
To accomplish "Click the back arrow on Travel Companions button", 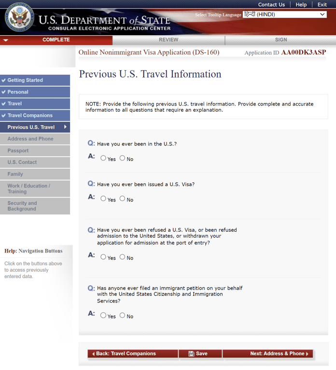I will 93,354.
